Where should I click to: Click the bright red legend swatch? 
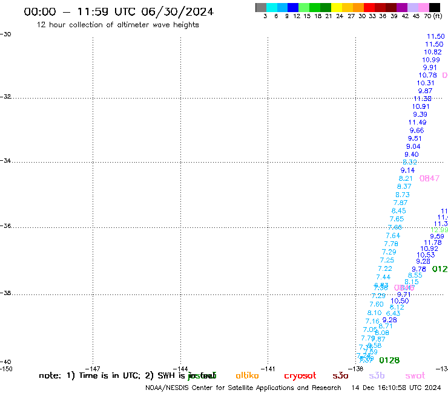coord(369,7)
